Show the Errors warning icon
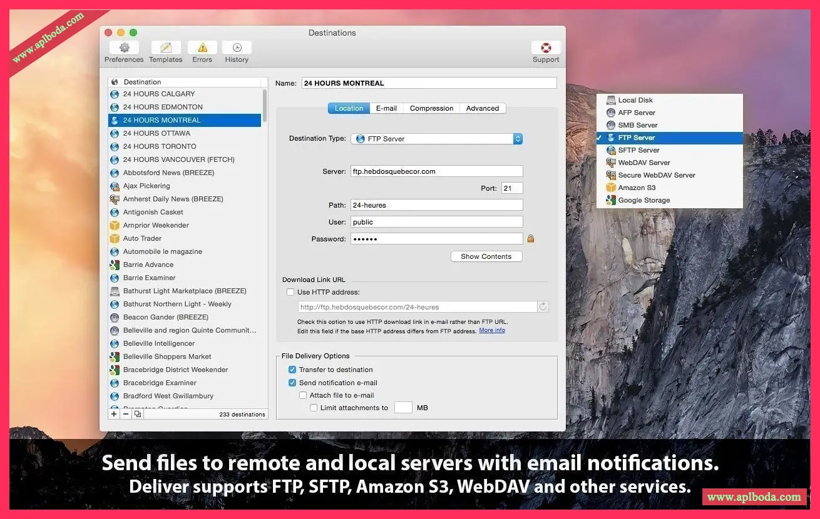 pyautogui.click(x=202, y=48)
